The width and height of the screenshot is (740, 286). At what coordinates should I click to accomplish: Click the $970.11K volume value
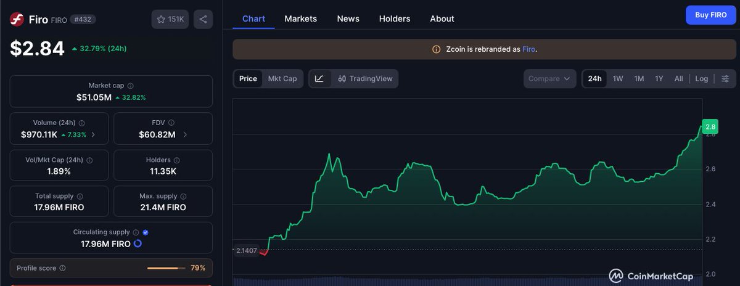click(39, 134)
